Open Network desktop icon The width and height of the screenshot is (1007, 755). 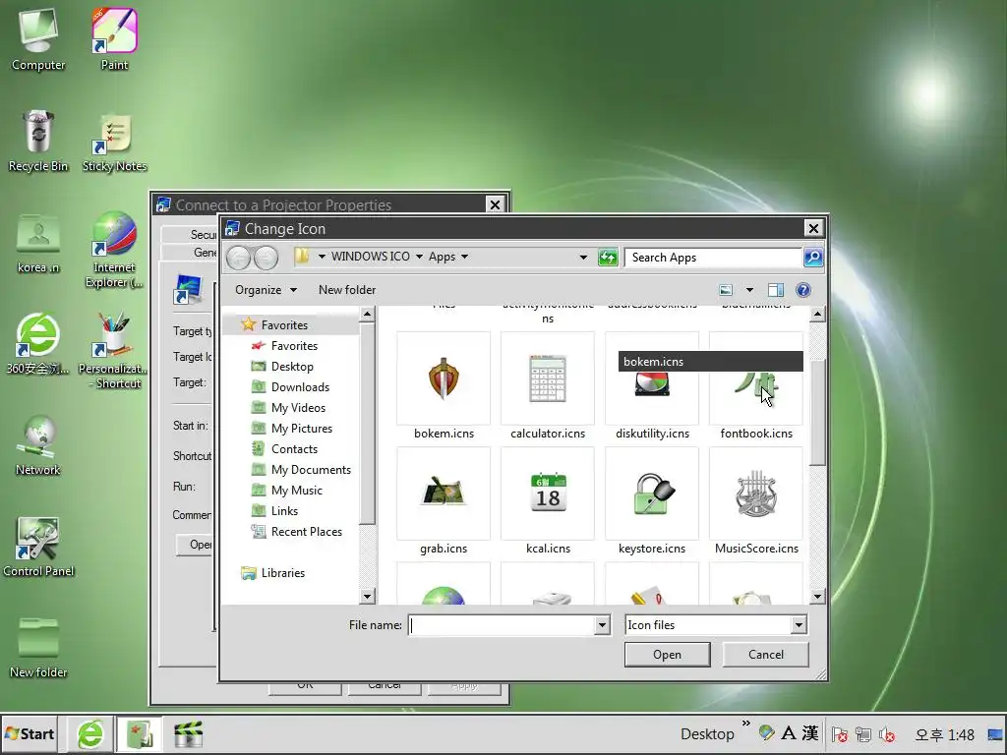38,445
